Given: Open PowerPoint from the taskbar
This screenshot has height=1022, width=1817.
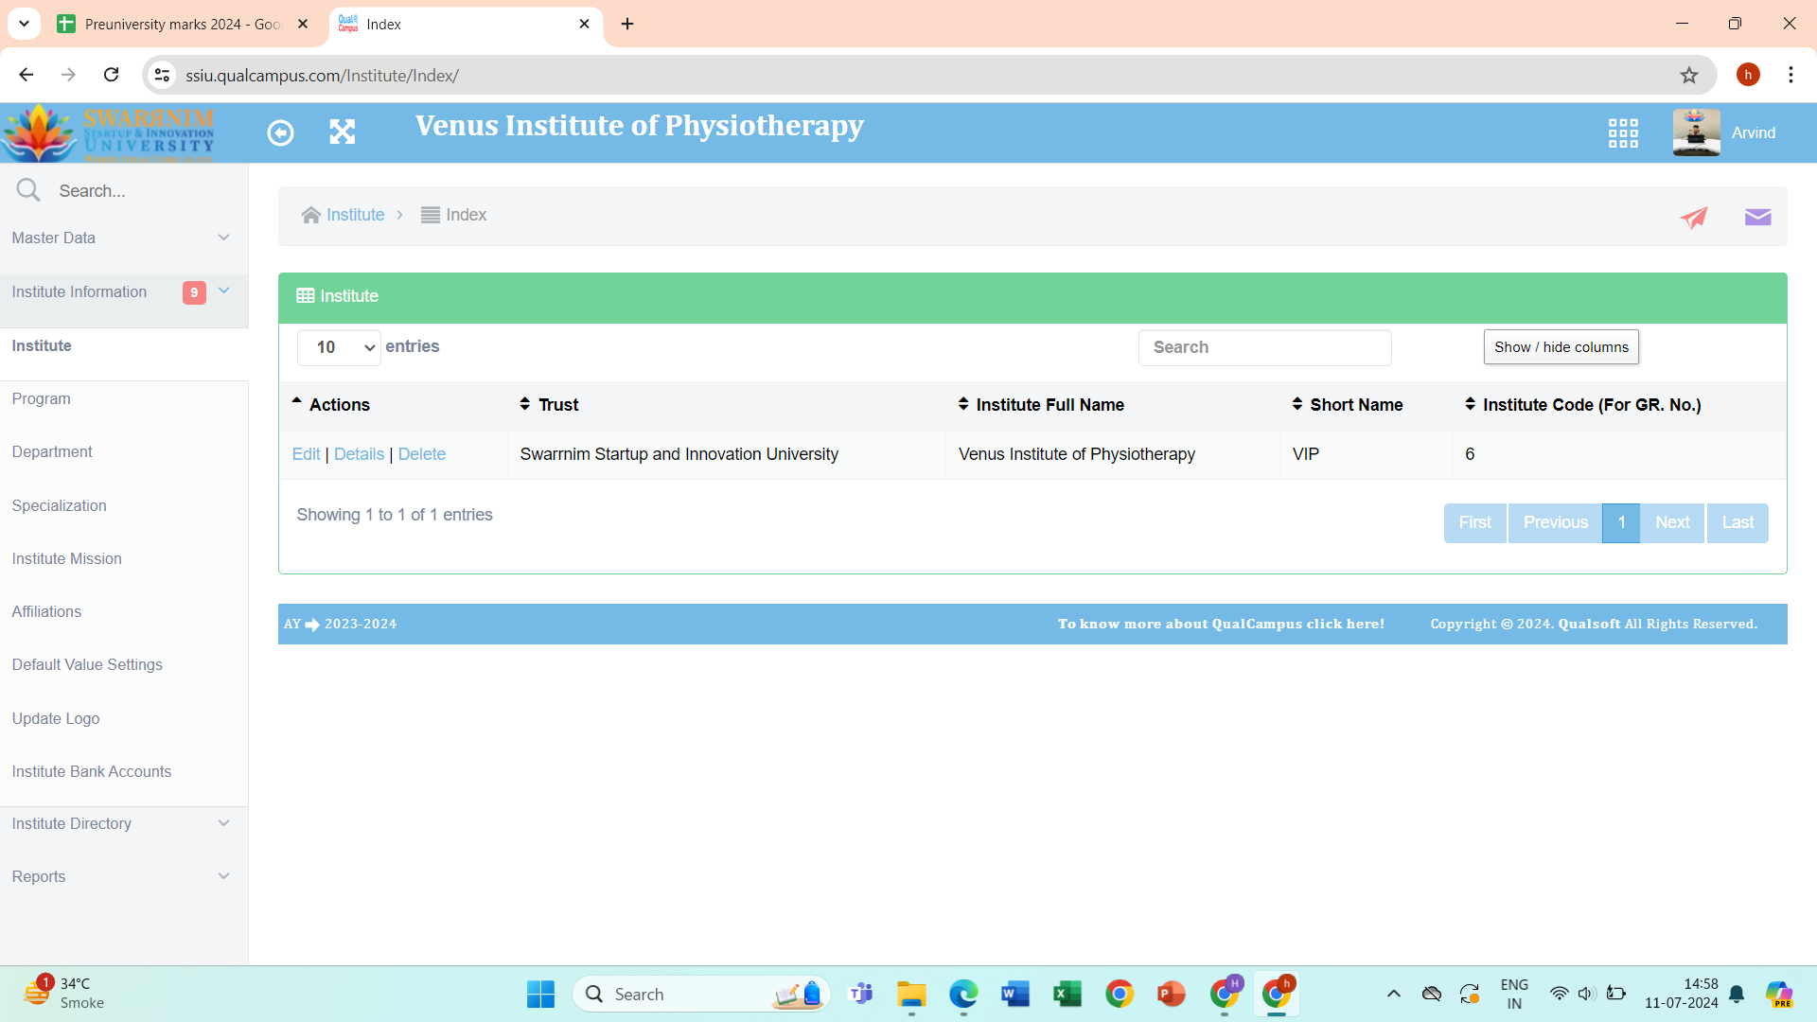Looking at the screenshot, I should pyautogui.click(x=1171, y=994).
